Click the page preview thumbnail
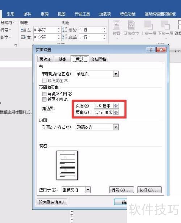This screenshot has width=181, height=223. pos(67,165)
